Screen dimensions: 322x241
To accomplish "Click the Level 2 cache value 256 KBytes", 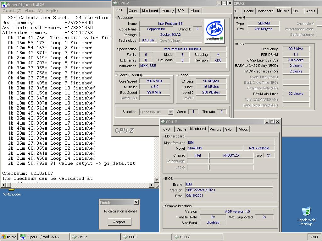I will click(211, 92).
